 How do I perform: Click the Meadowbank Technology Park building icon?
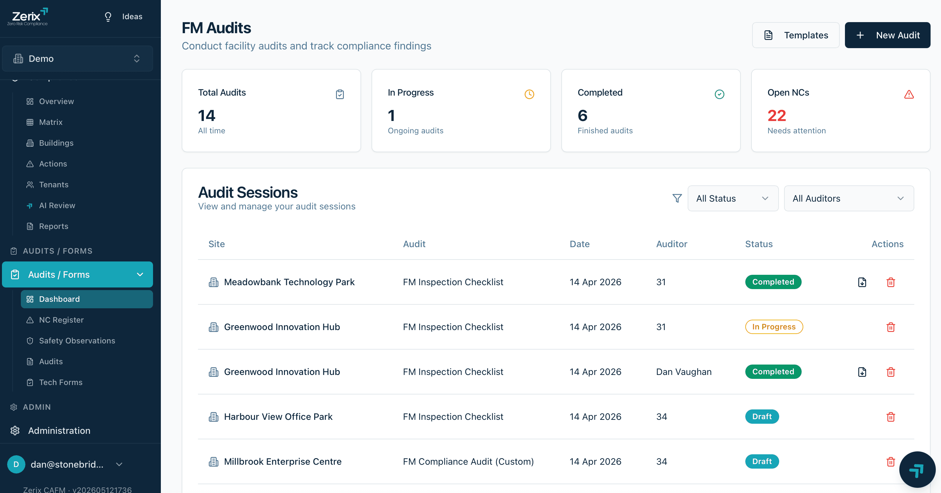[213, 282]
